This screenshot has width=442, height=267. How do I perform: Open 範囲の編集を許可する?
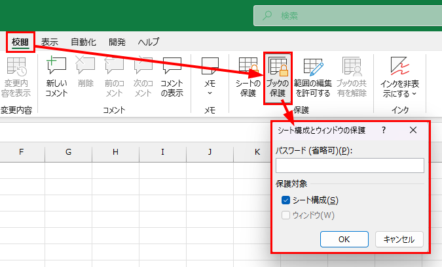313,77
